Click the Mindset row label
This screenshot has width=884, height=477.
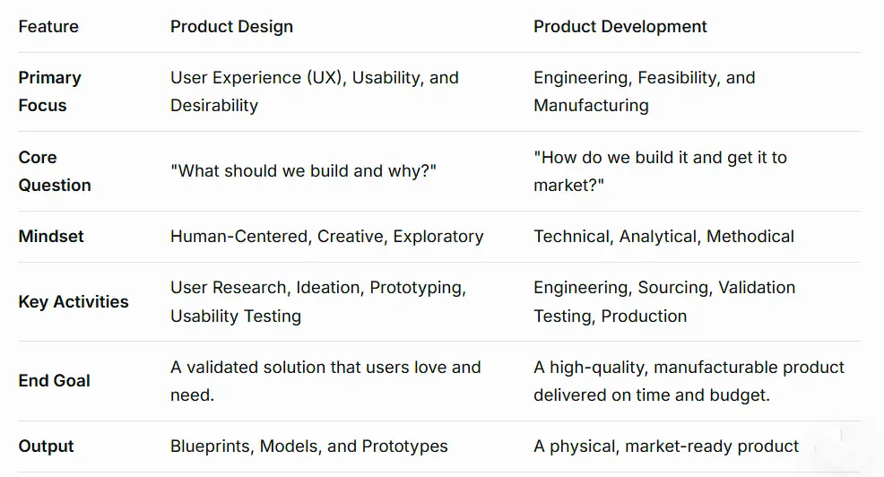click(51, 237)
